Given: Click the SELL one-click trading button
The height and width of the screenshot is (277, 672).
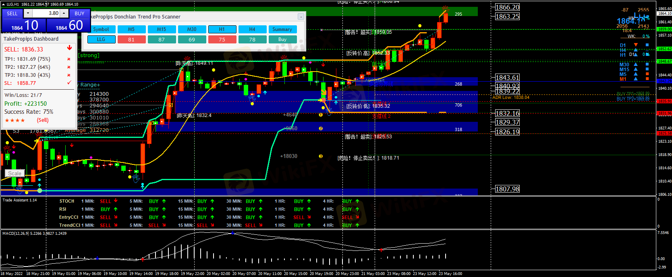Looking at the screenshot, I should 12,13.
